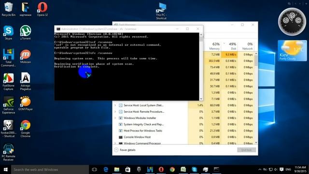
Task: Expand Service Host: Local System row
Action: tap(115, 105)
